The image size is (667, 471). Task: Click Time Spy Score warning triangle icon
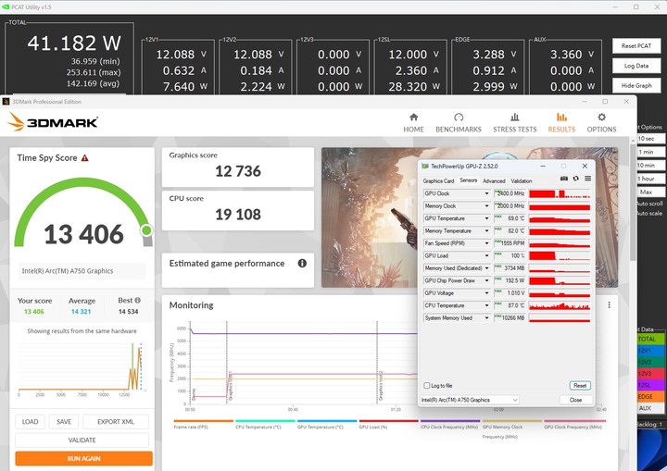click(84, 158)
